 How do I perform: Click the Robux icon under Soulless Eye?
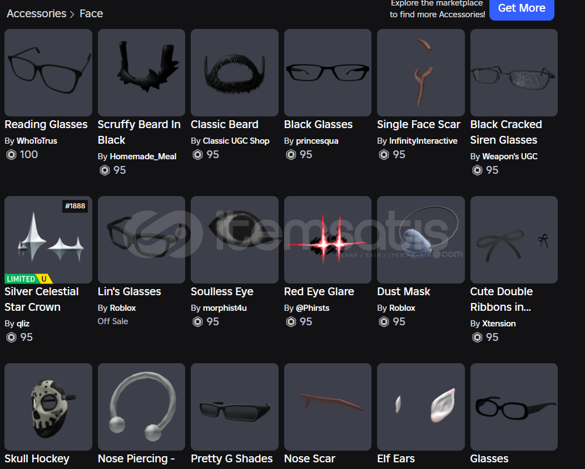(198, 322)
